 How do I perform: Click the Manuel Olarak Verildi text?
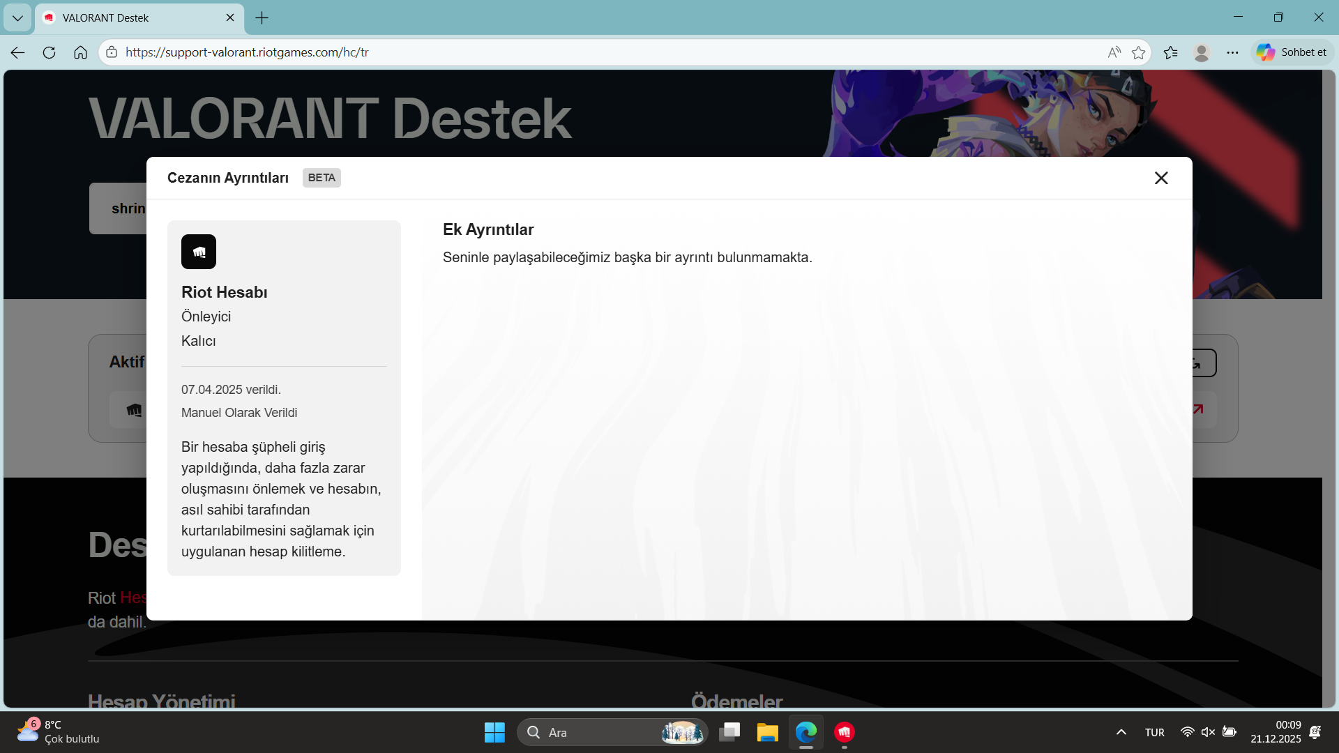(239, 413)
